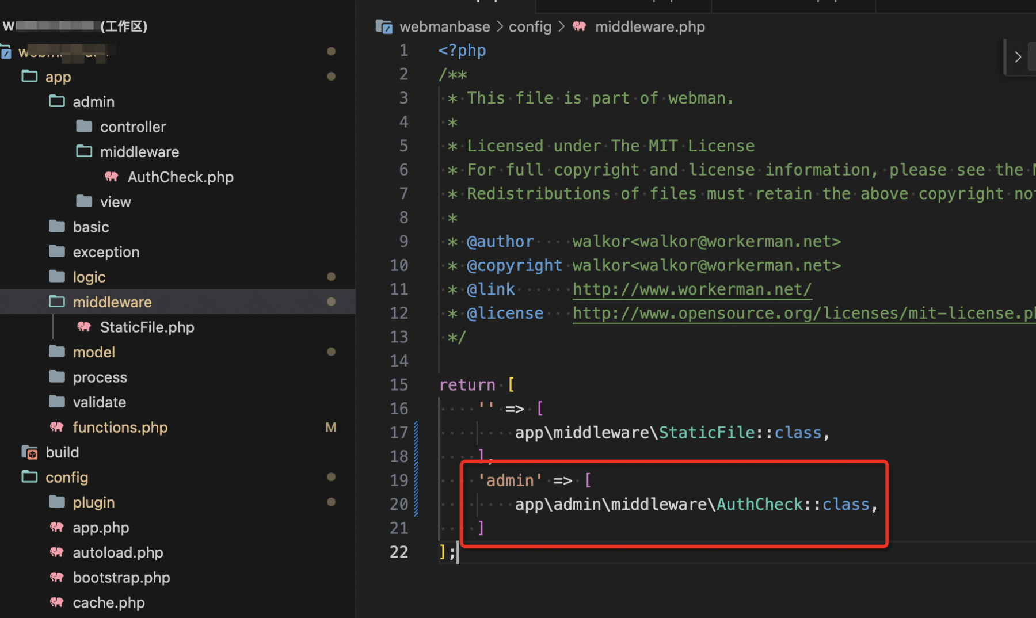Click config in the breadcrumb path
The image size is (1036, 618).
[530, 26]
